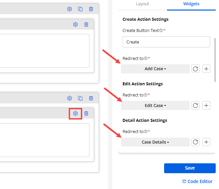
Task: Click the Create Button Text input field
Action: click(x=166, y=42)
